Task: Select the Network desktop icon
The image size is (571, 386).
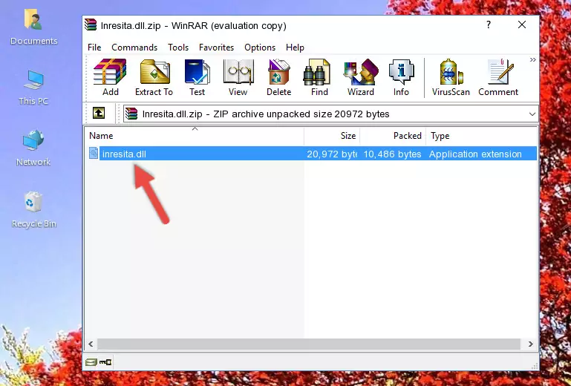Action: pyautogui.click(x=33, y=148)
